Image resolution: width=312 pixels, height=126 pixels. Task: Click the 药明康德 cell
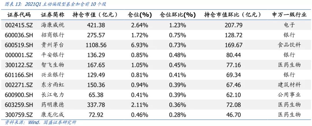pos(53,104)
